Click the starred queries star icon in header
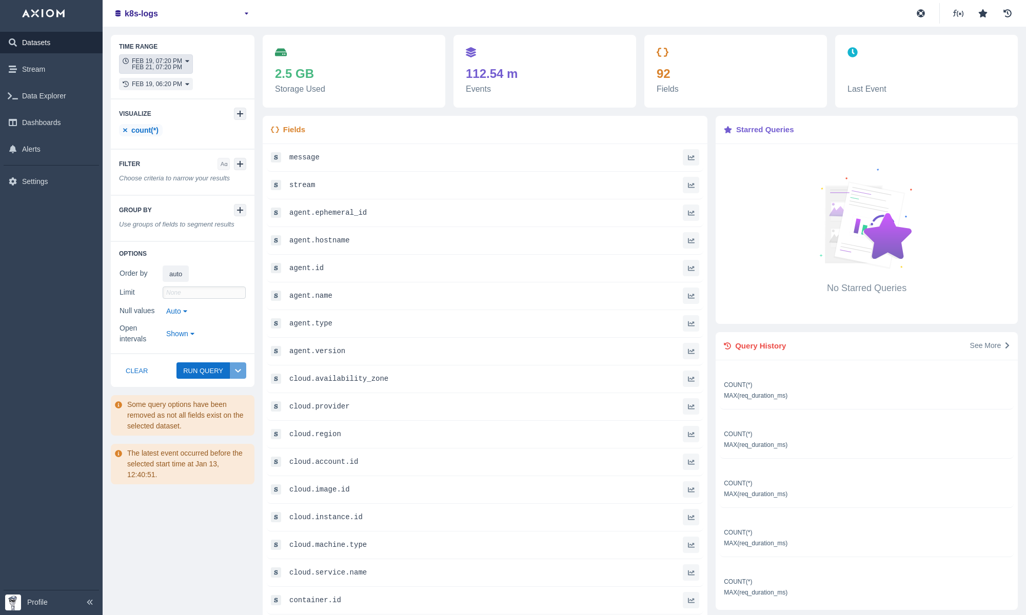This screenshot has height=615, width=1026. 983,14
